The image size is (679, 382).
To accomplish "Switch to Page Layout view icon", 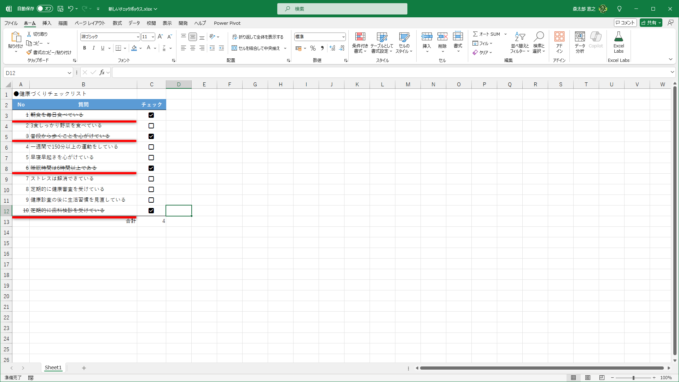I will 588,378.
